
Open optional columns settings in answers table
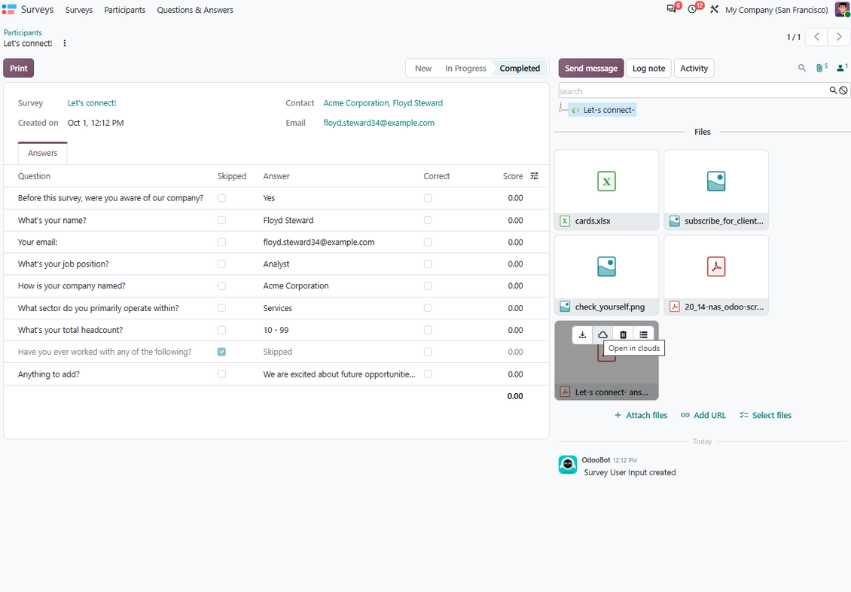coord(535,175)
